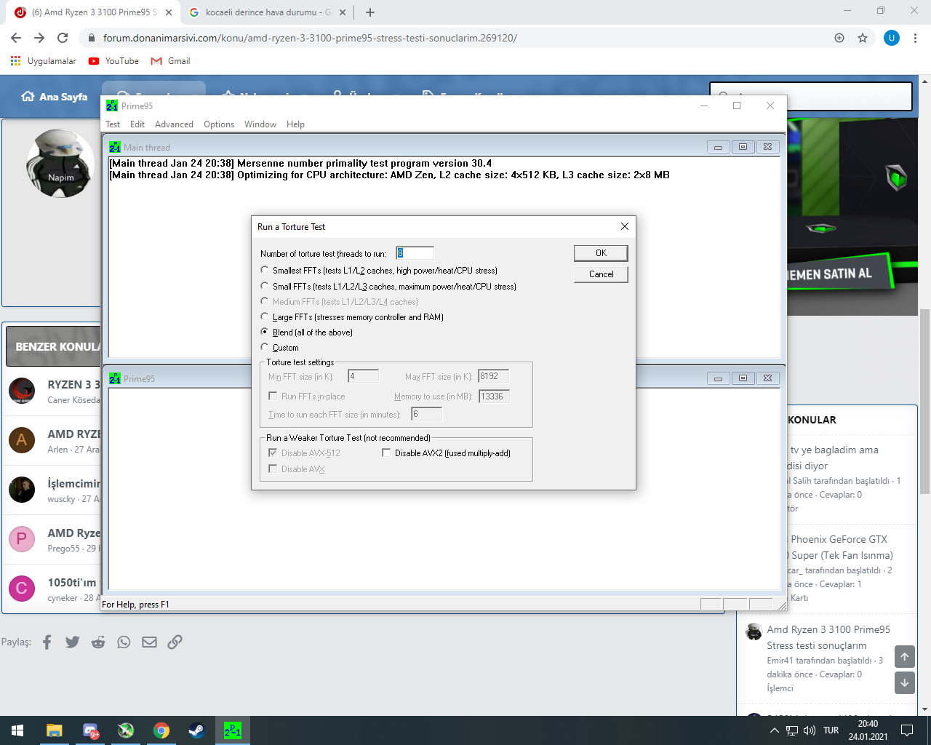Show hidden system tray icons
The height and width of the screenshot is (745, 931).
coord(774,730)
